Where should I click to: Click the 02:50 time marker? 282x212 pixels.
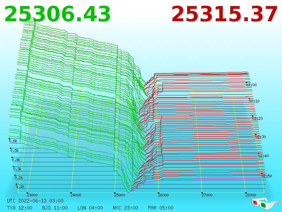[266, 176]
